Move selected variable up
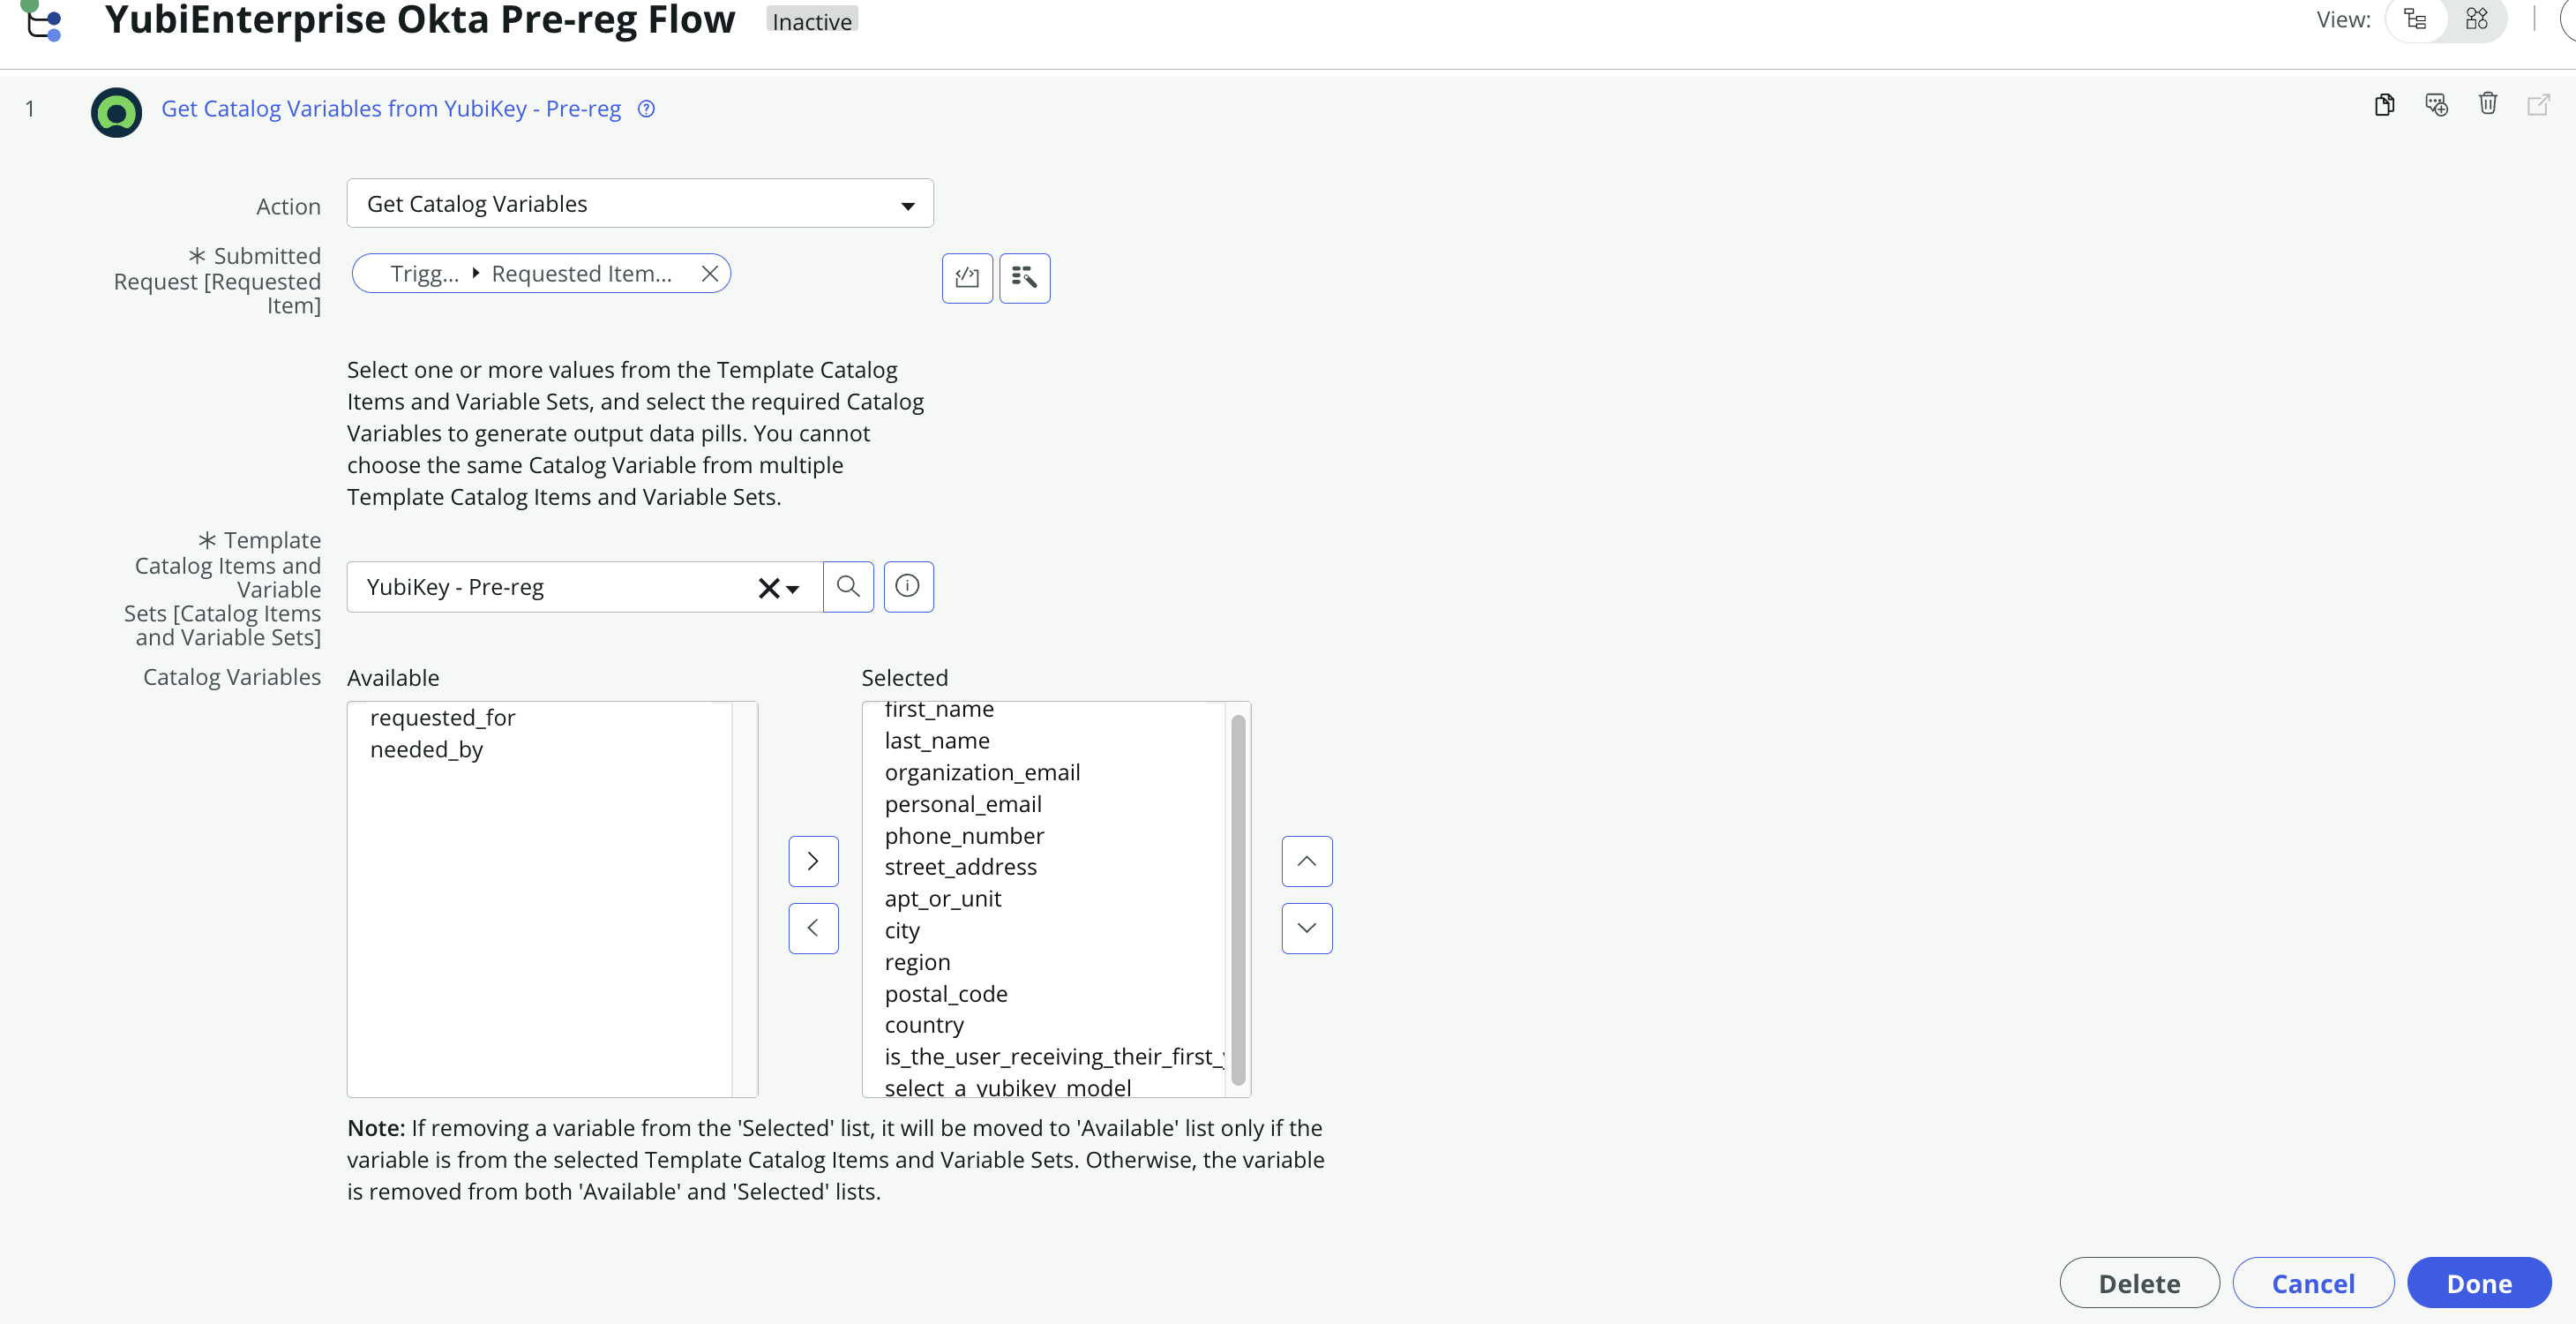2576x1324 pixels. [1307, 861]
